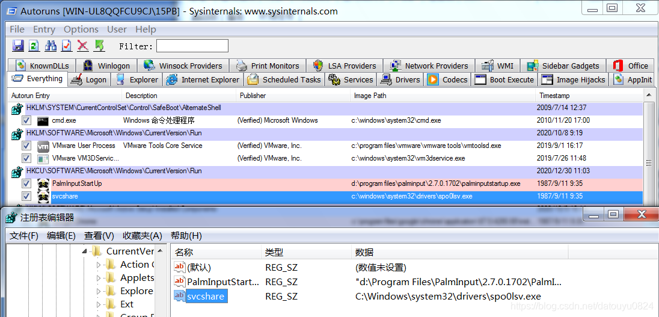Open the File menu in Autoruns
The image size is (659, 317).
click(x=17, y=29)
